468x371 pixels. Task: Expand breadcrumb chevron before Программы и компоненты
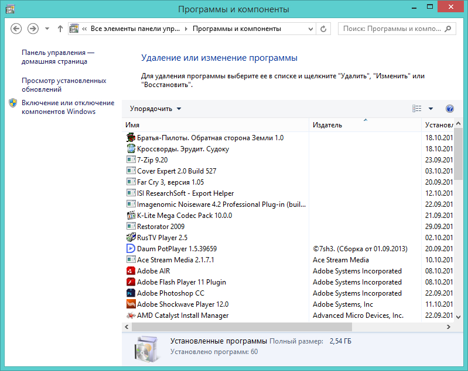186,29
